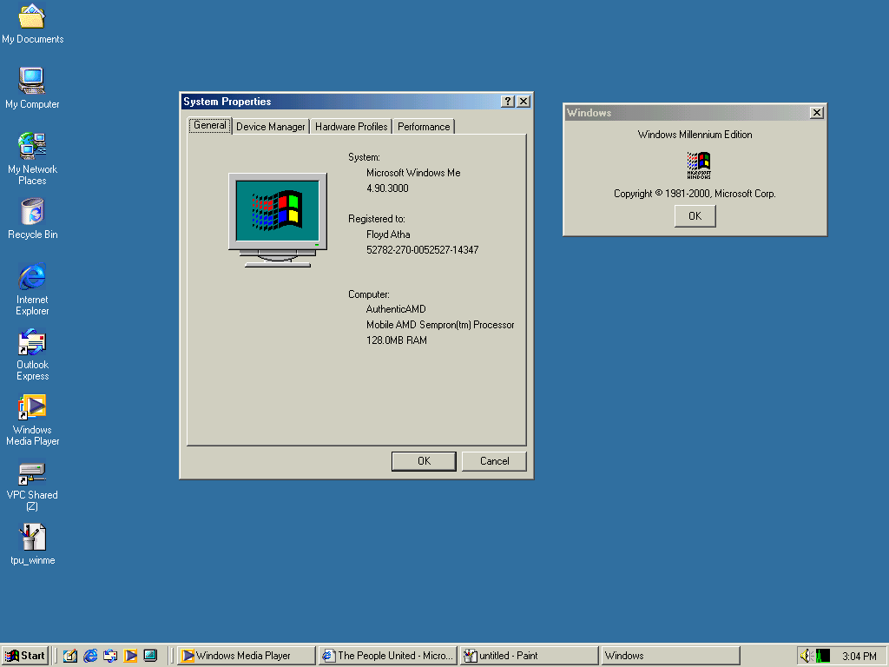Switch to the Performance tab
This screenshot has height=667, width=889.
424,127
